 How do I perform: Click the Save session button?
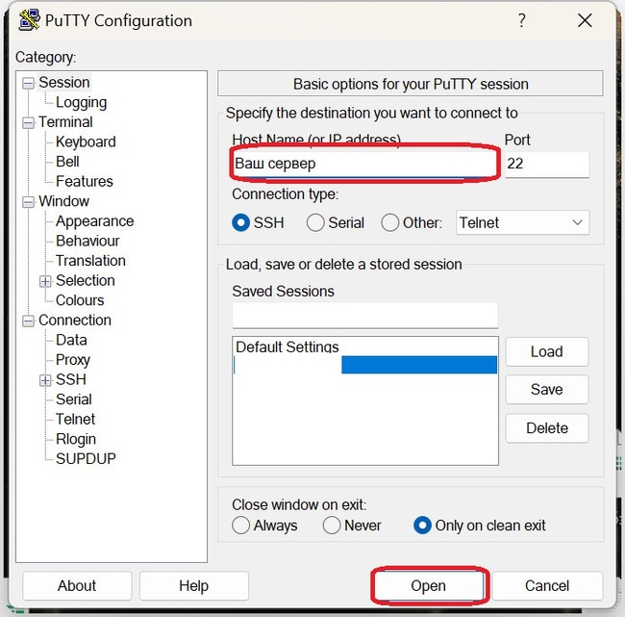click(x=546, y=390)
